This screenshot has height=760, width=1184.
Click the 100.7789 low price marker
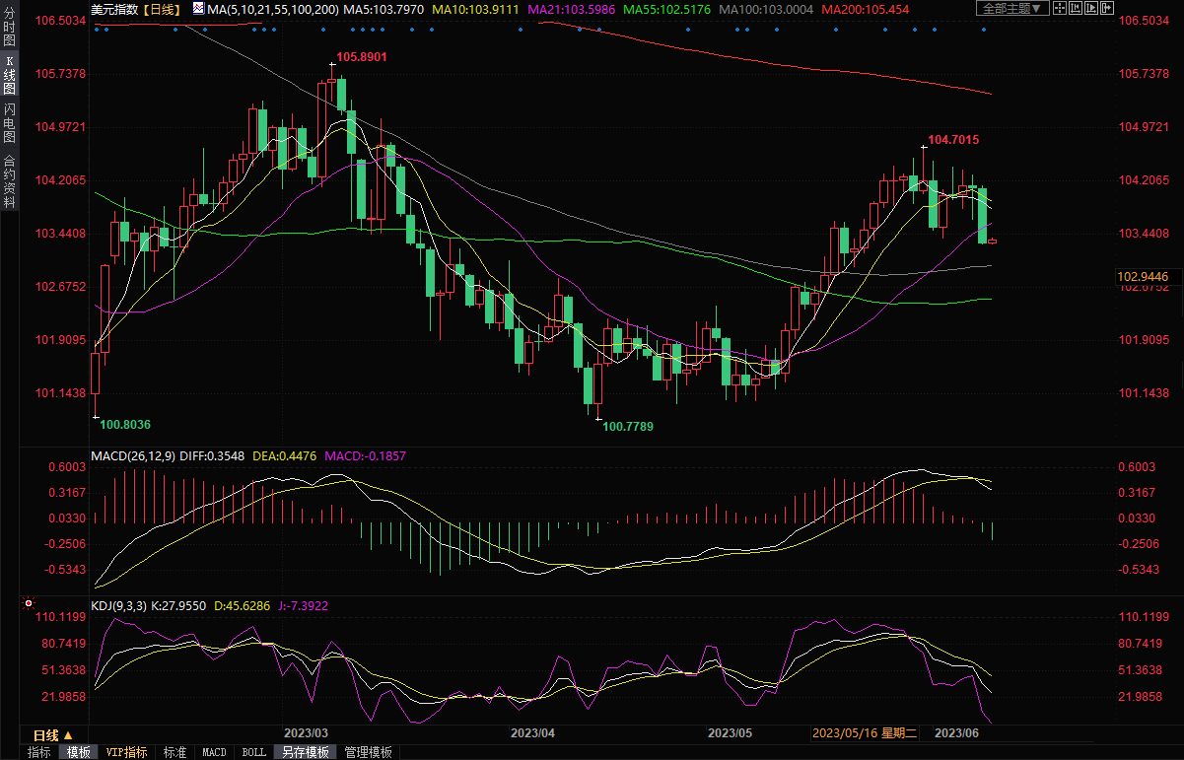pyautogui.click(x=628, y=426)
